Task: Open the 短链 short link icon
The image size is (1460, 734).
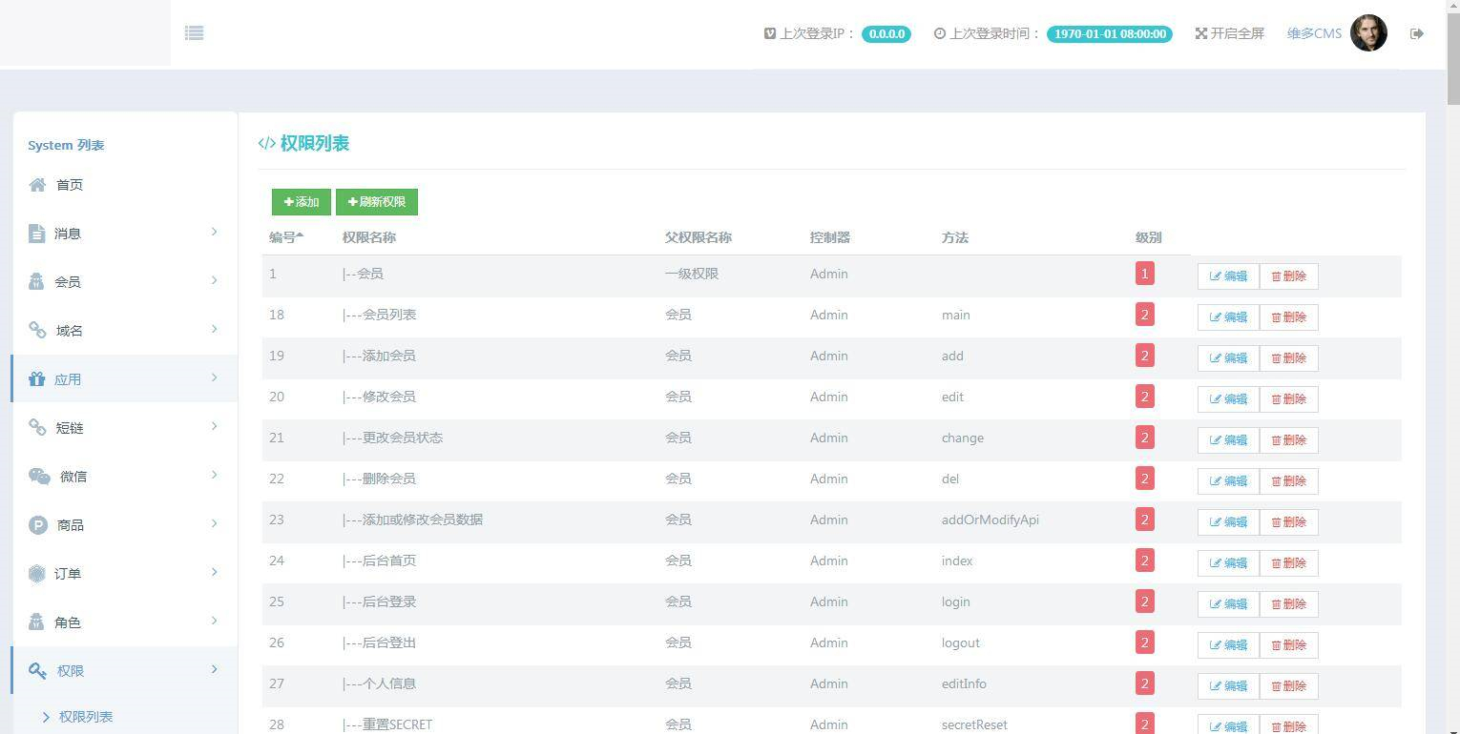Action: [x=36, y=427]
